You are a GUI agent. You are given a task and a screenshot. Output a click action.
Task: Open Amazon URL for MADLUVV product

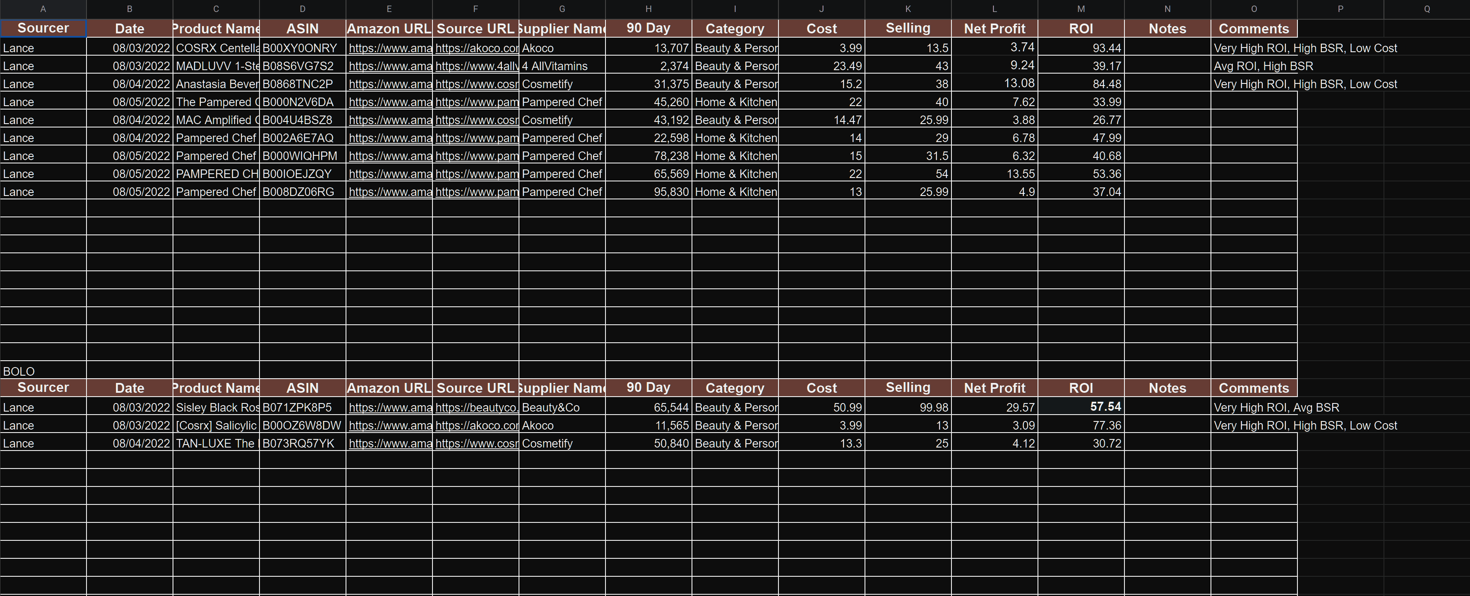coord(390,66)
